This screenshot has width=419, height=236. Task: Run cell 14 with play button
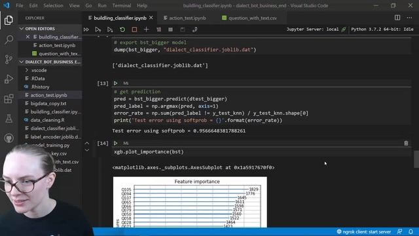click(115, 143)
